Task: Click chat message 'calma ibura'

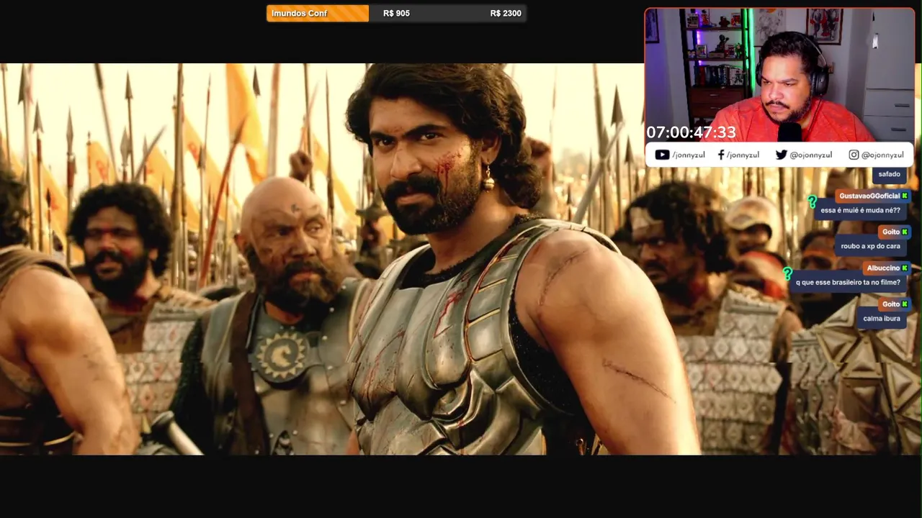Action: (882, 319)
